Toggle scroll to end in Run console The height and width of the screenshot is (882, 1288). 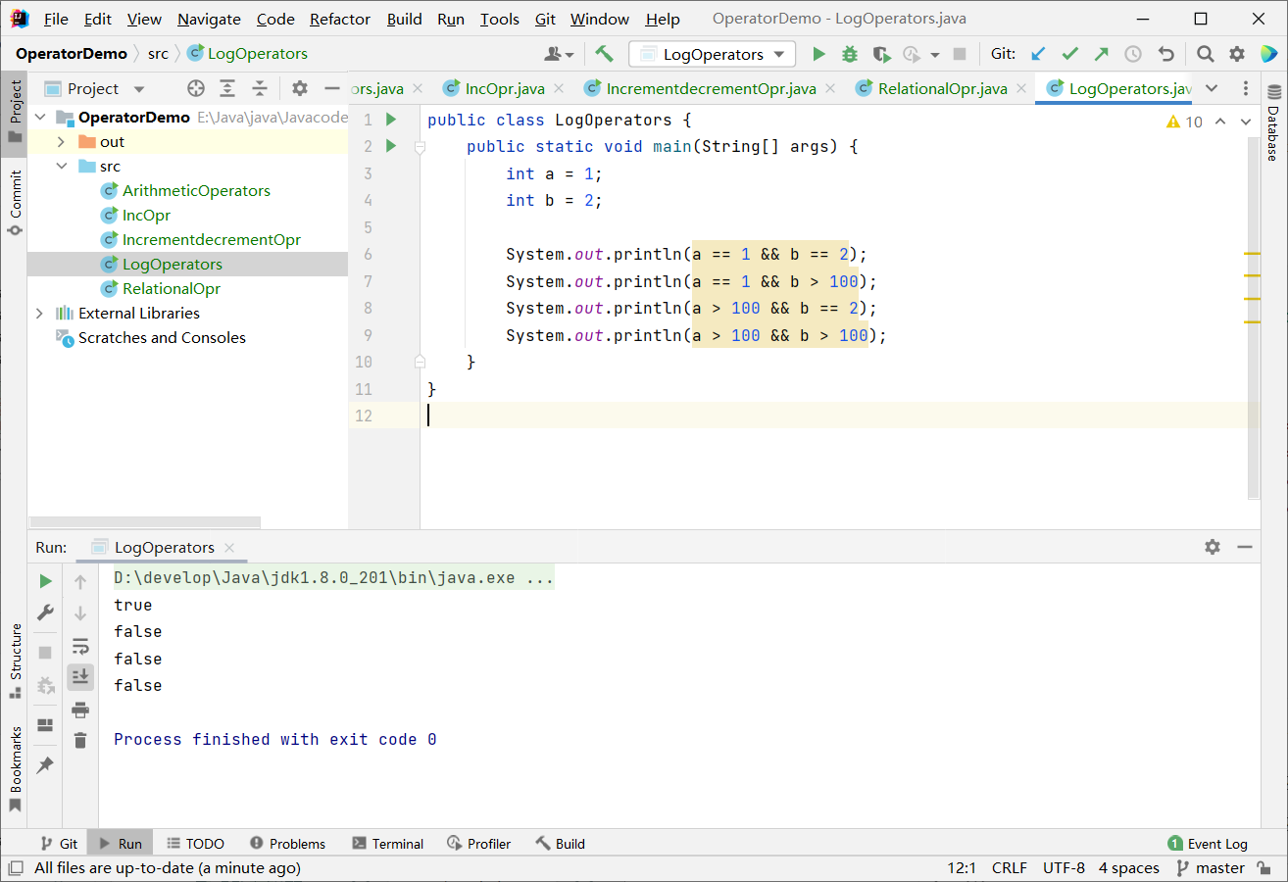(80, 676)
